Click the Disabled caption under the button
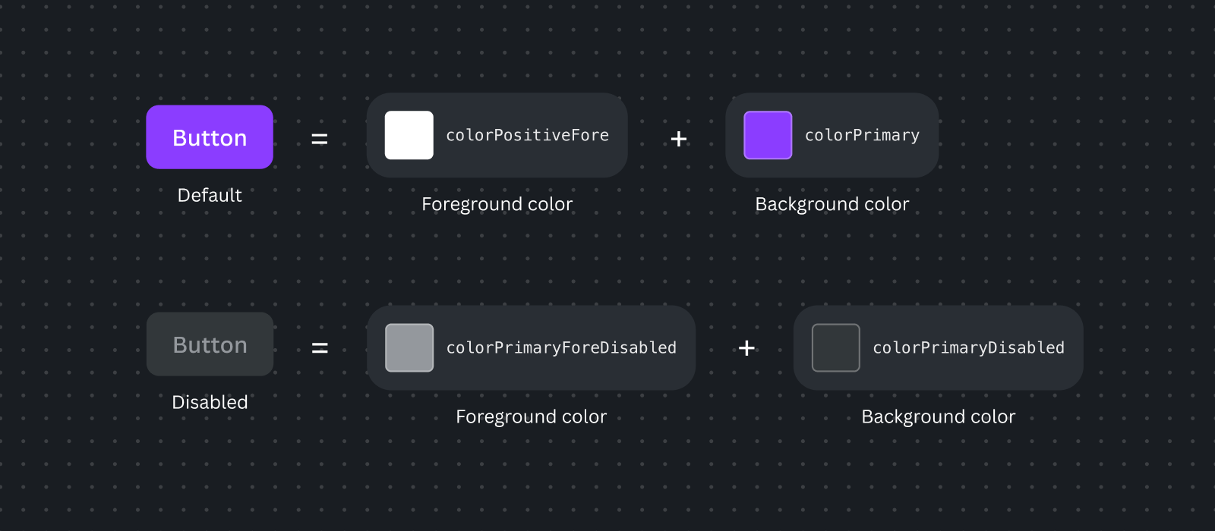This screenshot has width=1215, height=531. coord(210,402)
